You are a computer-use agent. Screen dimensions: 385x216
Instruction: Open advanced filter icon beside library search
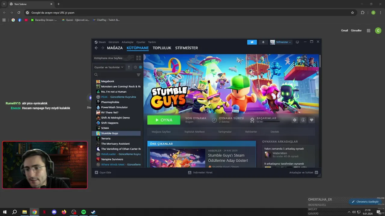138,75
